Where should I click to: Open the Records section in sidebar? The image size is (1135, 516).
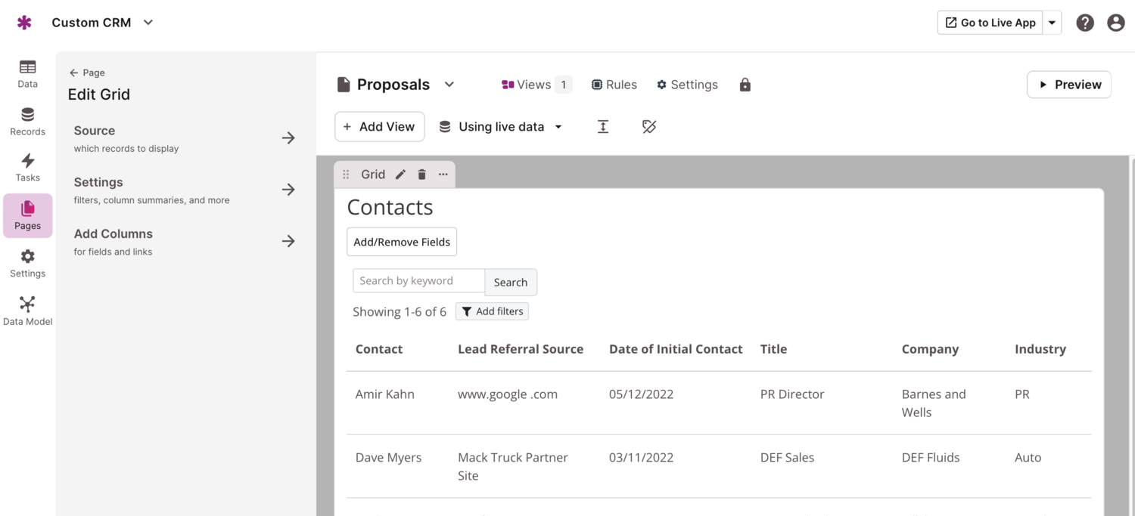pyautogui.click(x=27, y=122)
